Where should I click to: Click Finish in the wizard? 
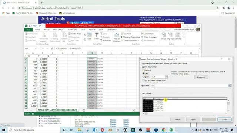tap(224, 120)
